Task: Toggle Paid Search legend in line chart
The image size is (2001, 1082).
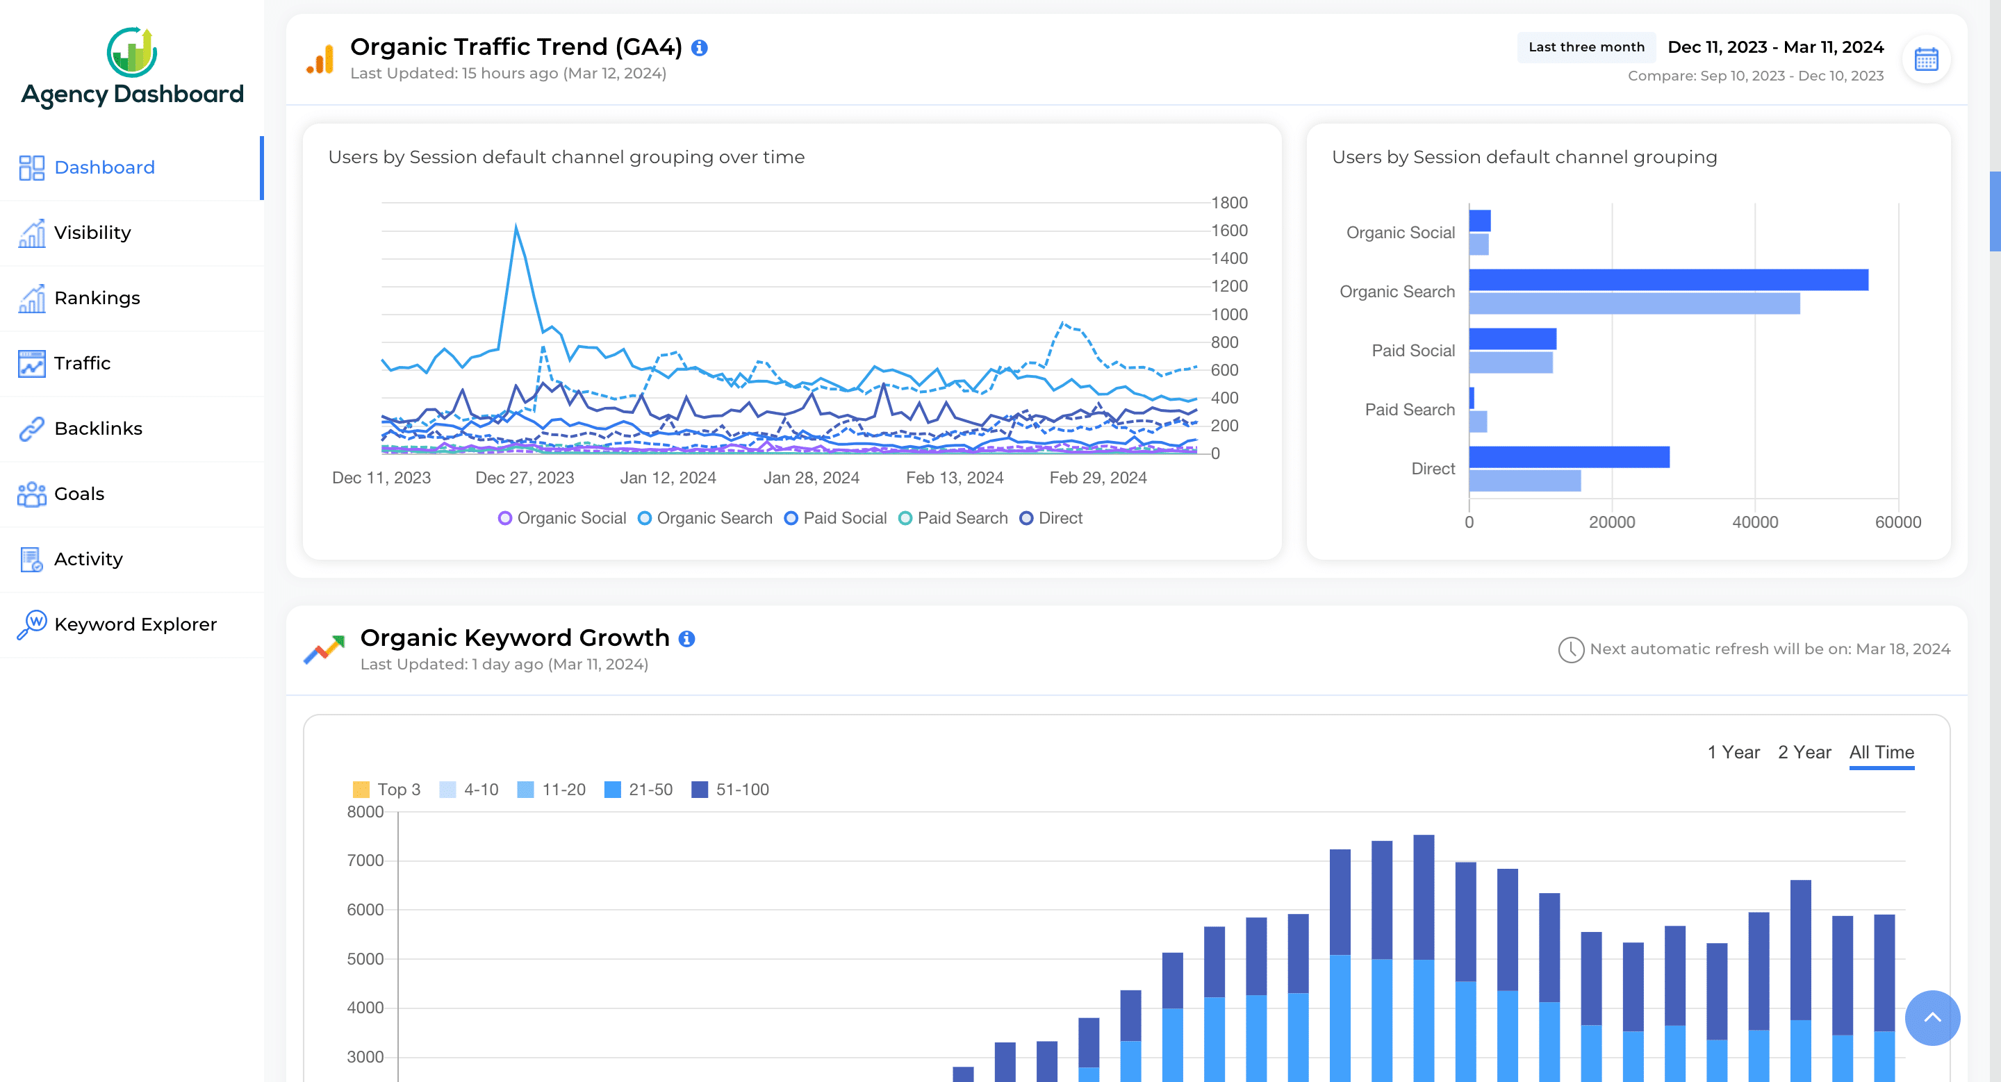Action: pos(953,519)
